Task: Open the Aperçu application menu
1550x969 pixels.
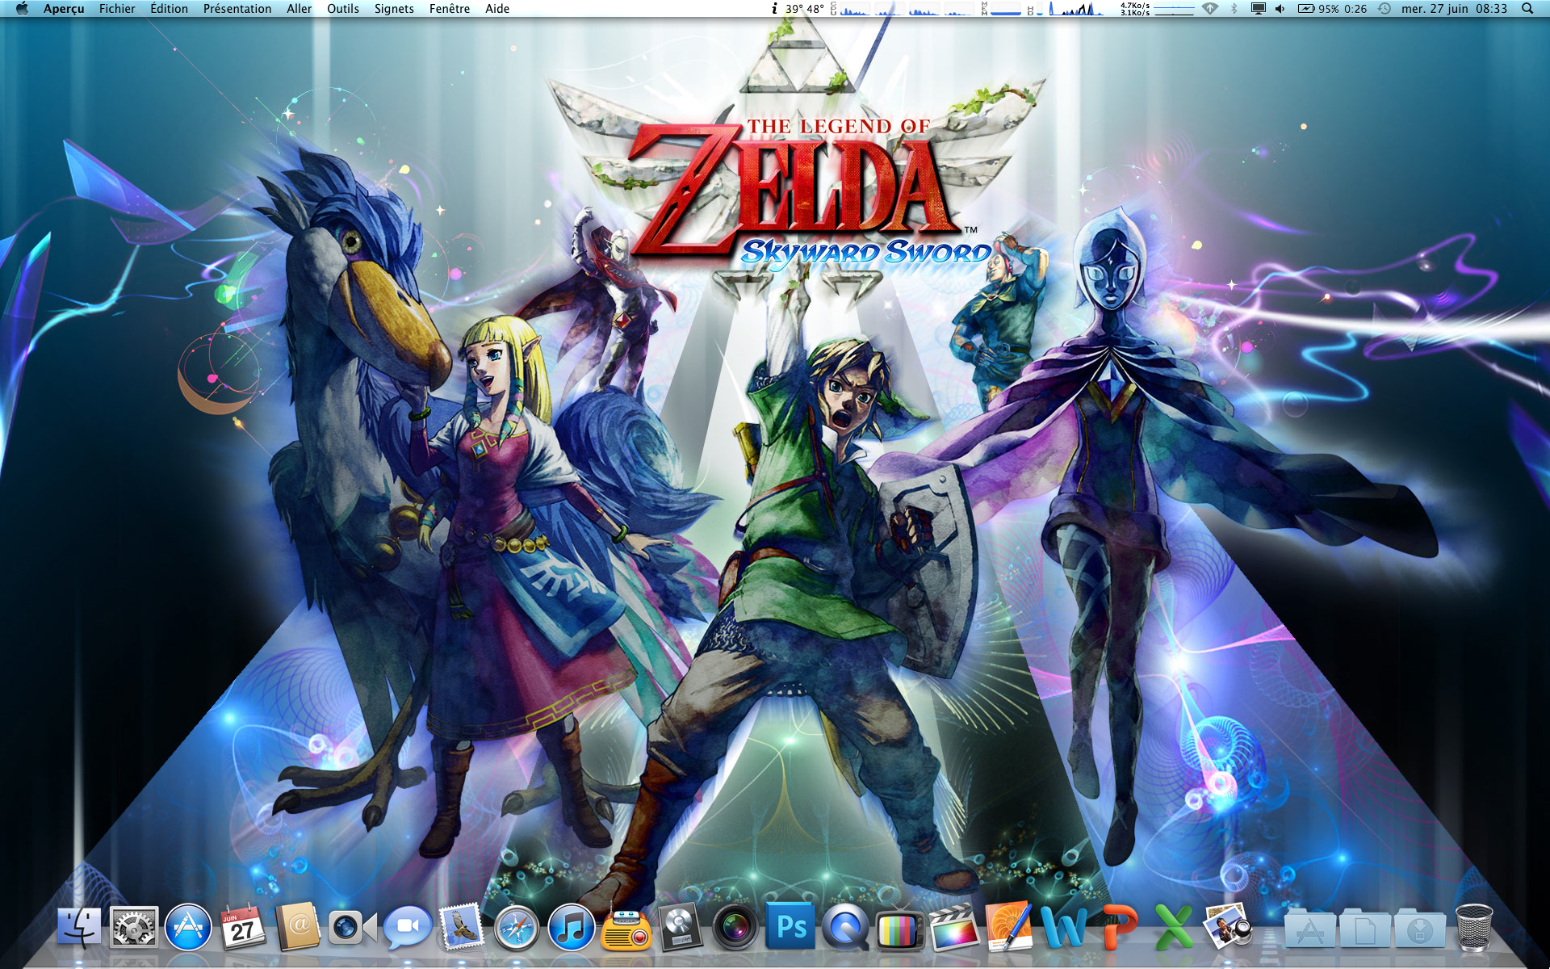Action: click(64, 9)
